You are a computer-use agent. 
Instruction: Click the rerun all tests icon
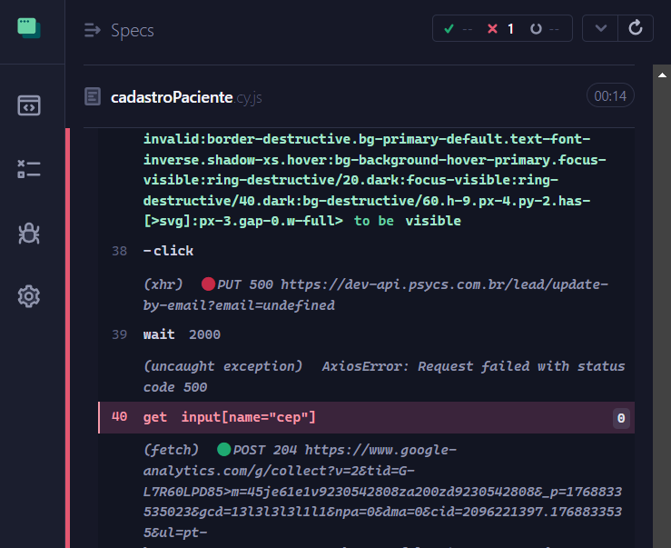[x=636, y=28]
